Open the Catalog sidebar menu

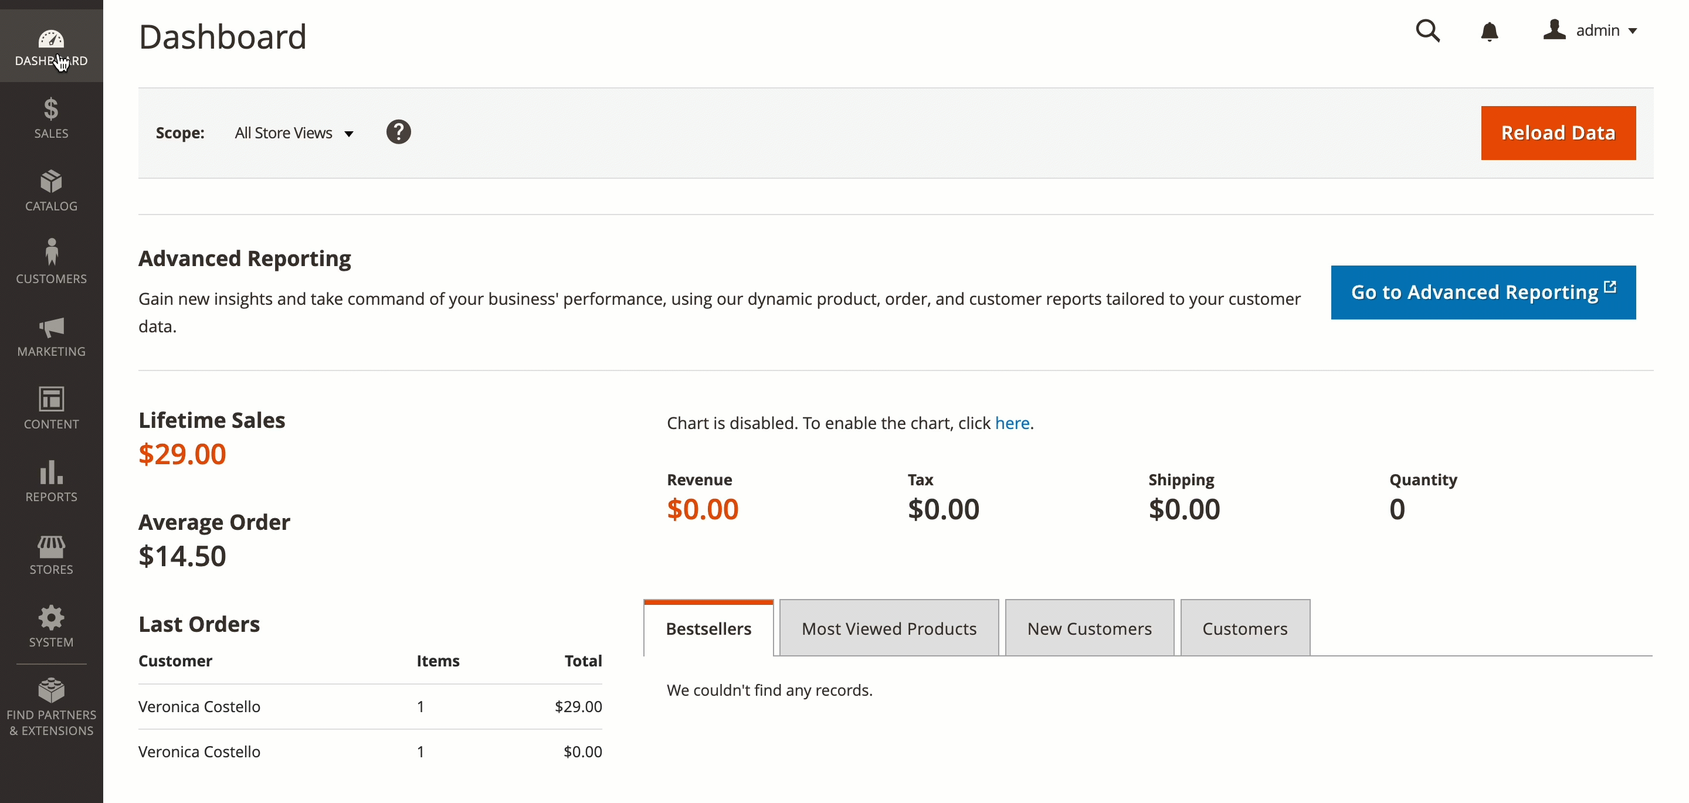[x=51, y=192]
